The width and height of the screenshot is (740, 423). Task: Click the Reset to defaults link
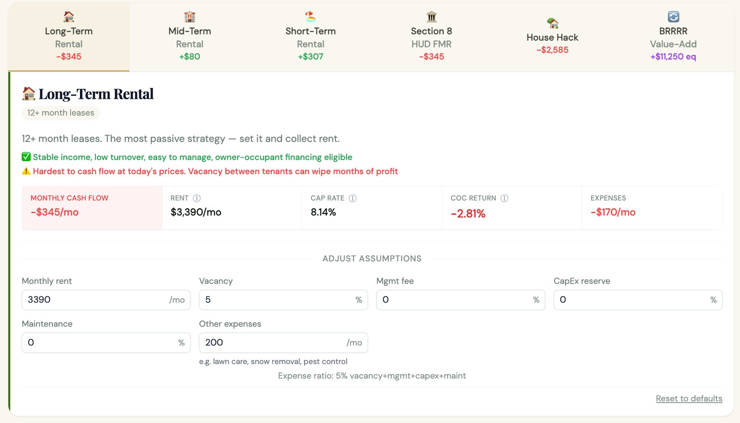click(x=689, y=398)
